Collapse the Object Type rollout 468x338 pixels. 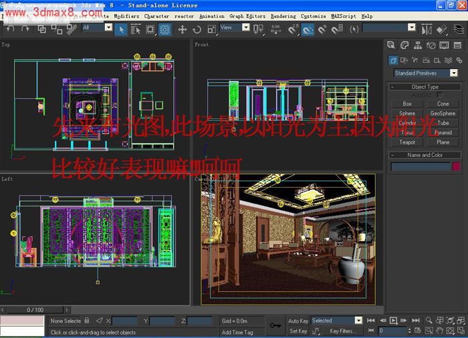pyautogui.click(x=425, y=87)
